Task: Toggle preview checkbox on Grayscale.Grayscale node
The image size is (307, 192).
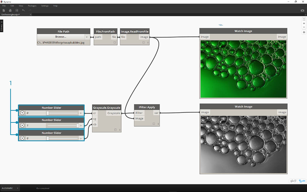Action: point(115,130)
